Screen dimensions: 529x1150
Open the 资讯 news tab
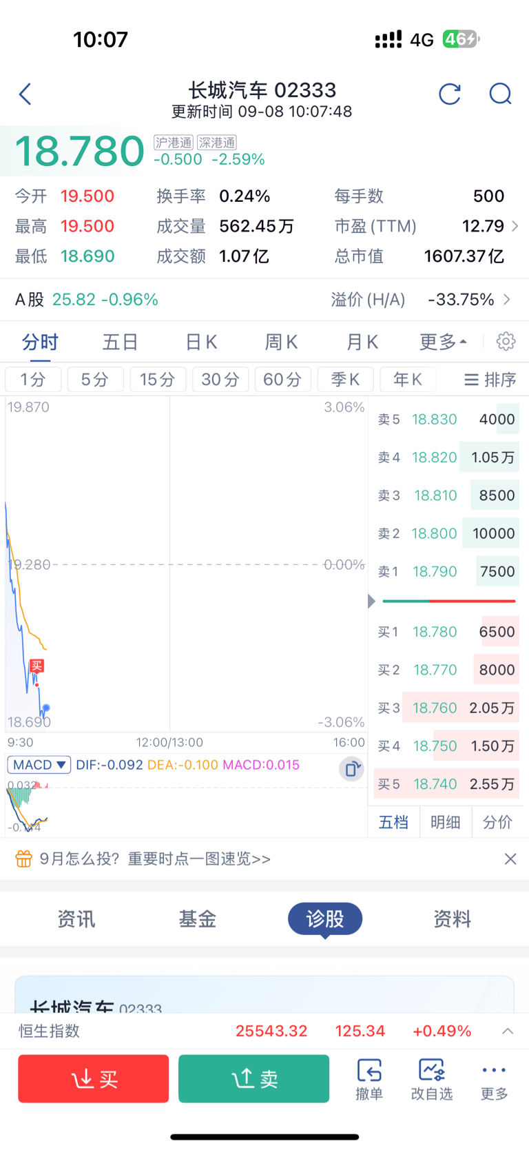click(76, 919)
